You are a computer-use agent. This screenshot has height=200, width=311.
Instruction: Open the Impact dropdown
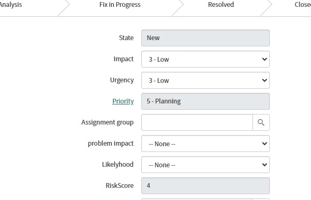click(x=206, y=59)
